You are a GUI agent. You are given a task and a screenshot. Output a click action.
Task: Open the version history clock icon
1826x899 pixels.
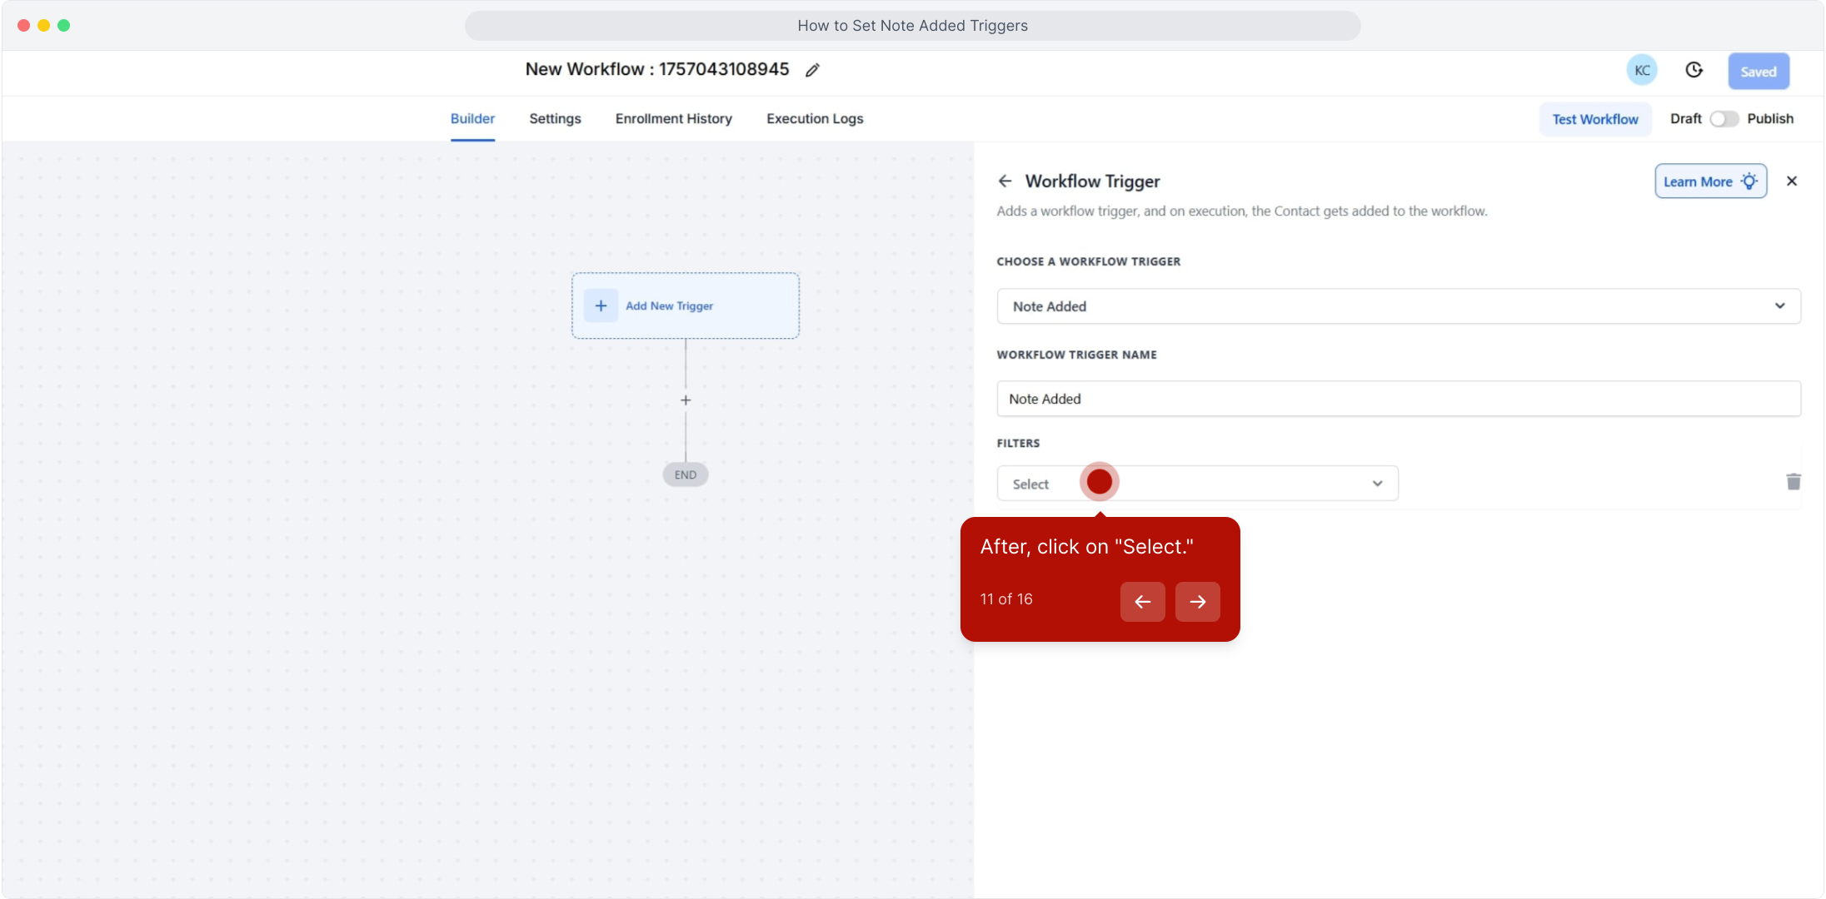1694,71
